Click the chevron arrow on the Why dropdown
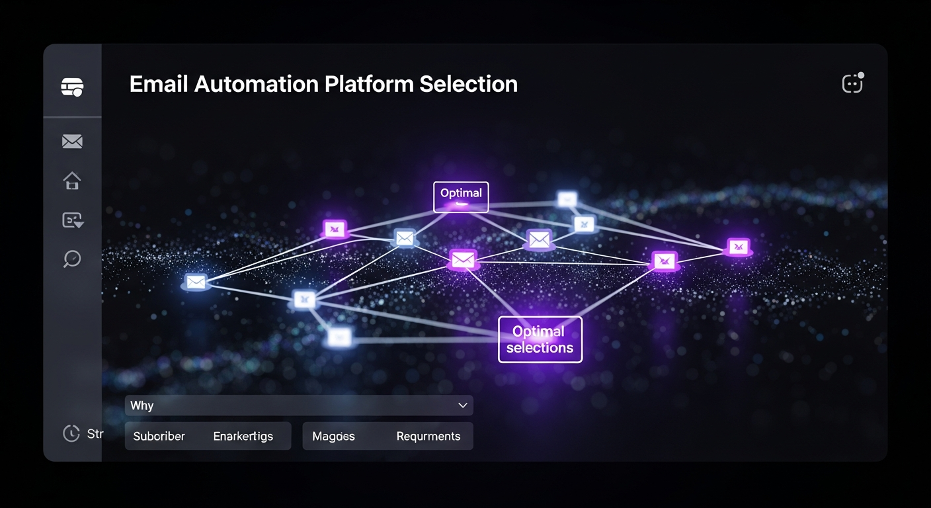Viewport: 931px width, 508px height. pyautogui.click(x=462, y=405)
